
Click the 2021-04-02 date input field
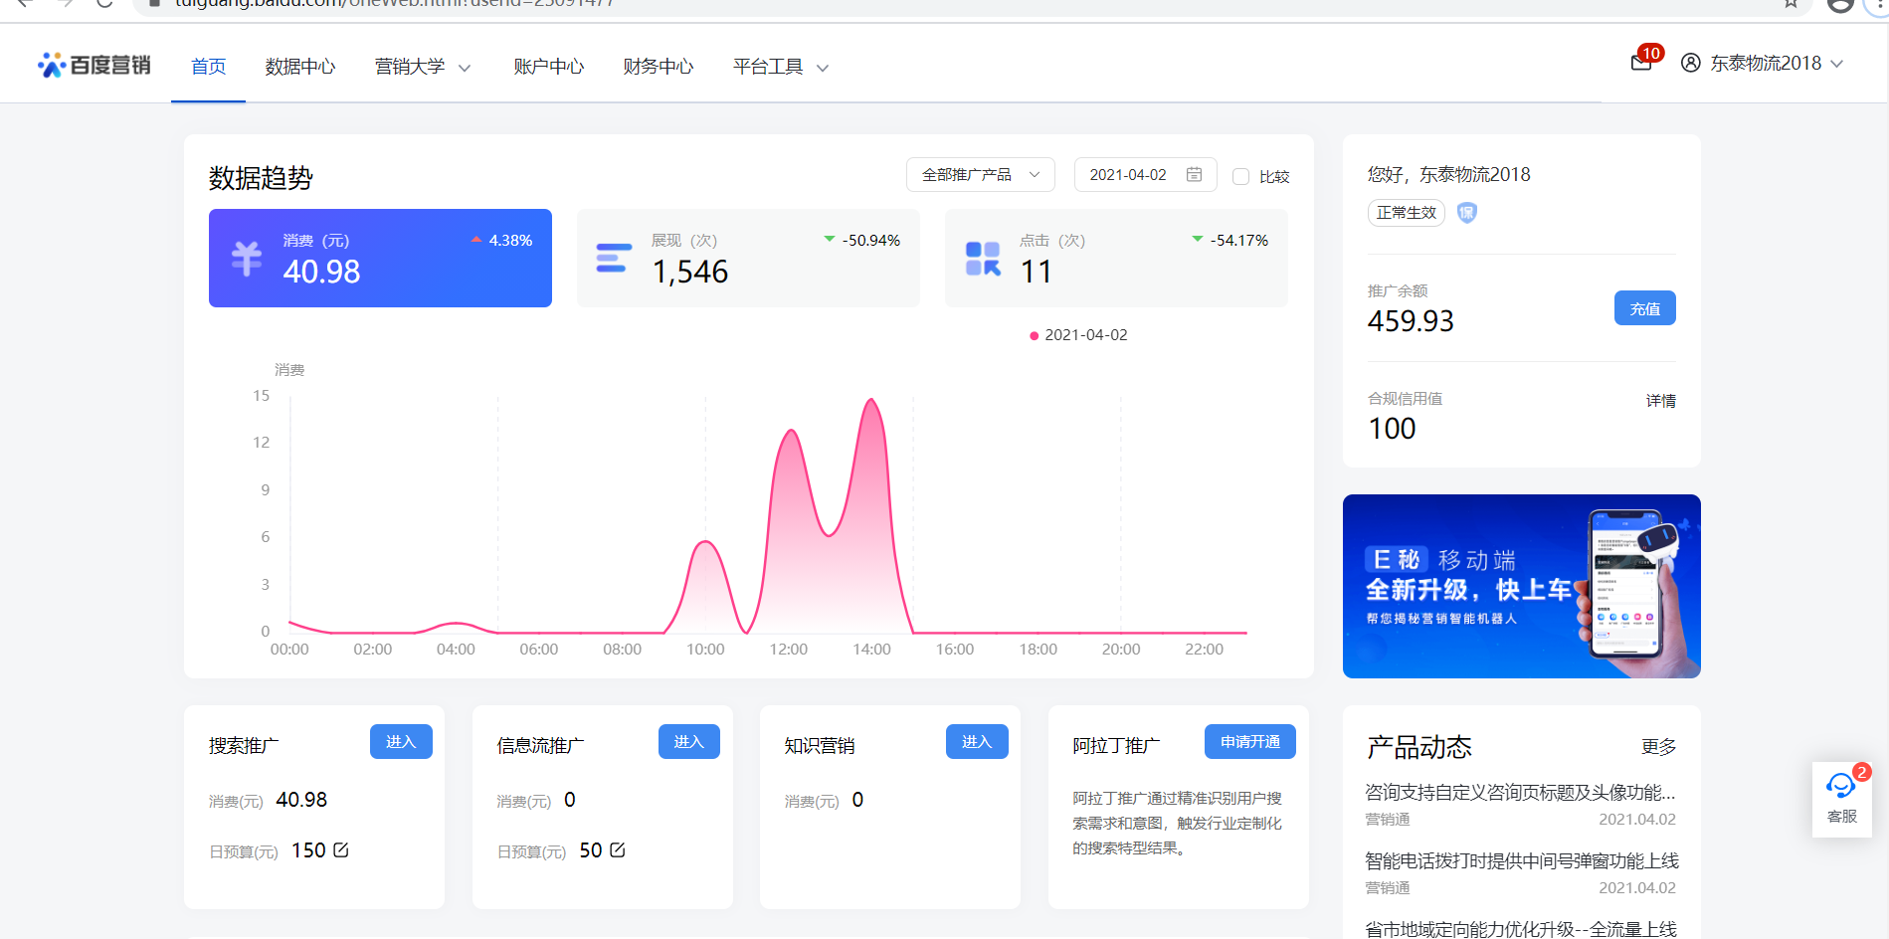click(x=1145, y=174)
